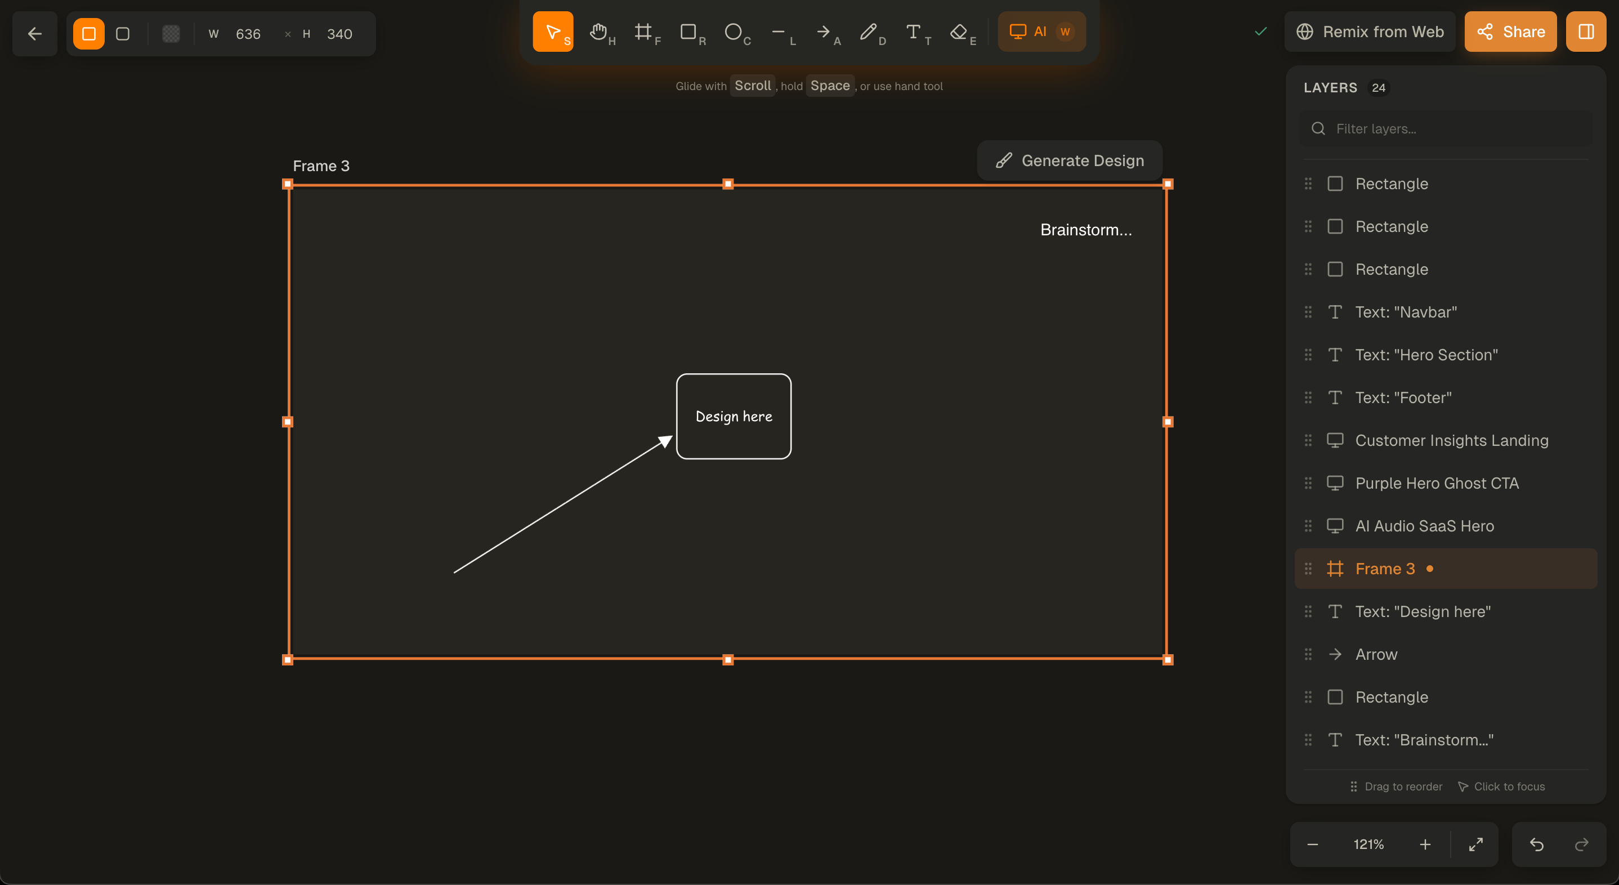Click the Share button

(1510, 32)
